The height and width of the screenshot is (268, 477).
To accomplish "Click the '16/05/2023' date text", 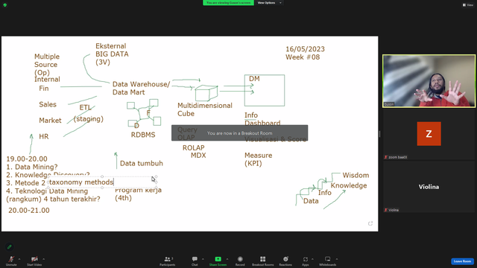I will 305,49.
